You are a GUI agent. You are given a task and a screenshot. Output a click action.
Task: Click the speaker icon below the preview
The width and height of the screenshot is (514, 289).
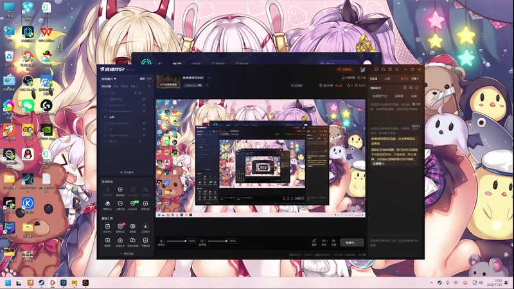click(202, 241)
